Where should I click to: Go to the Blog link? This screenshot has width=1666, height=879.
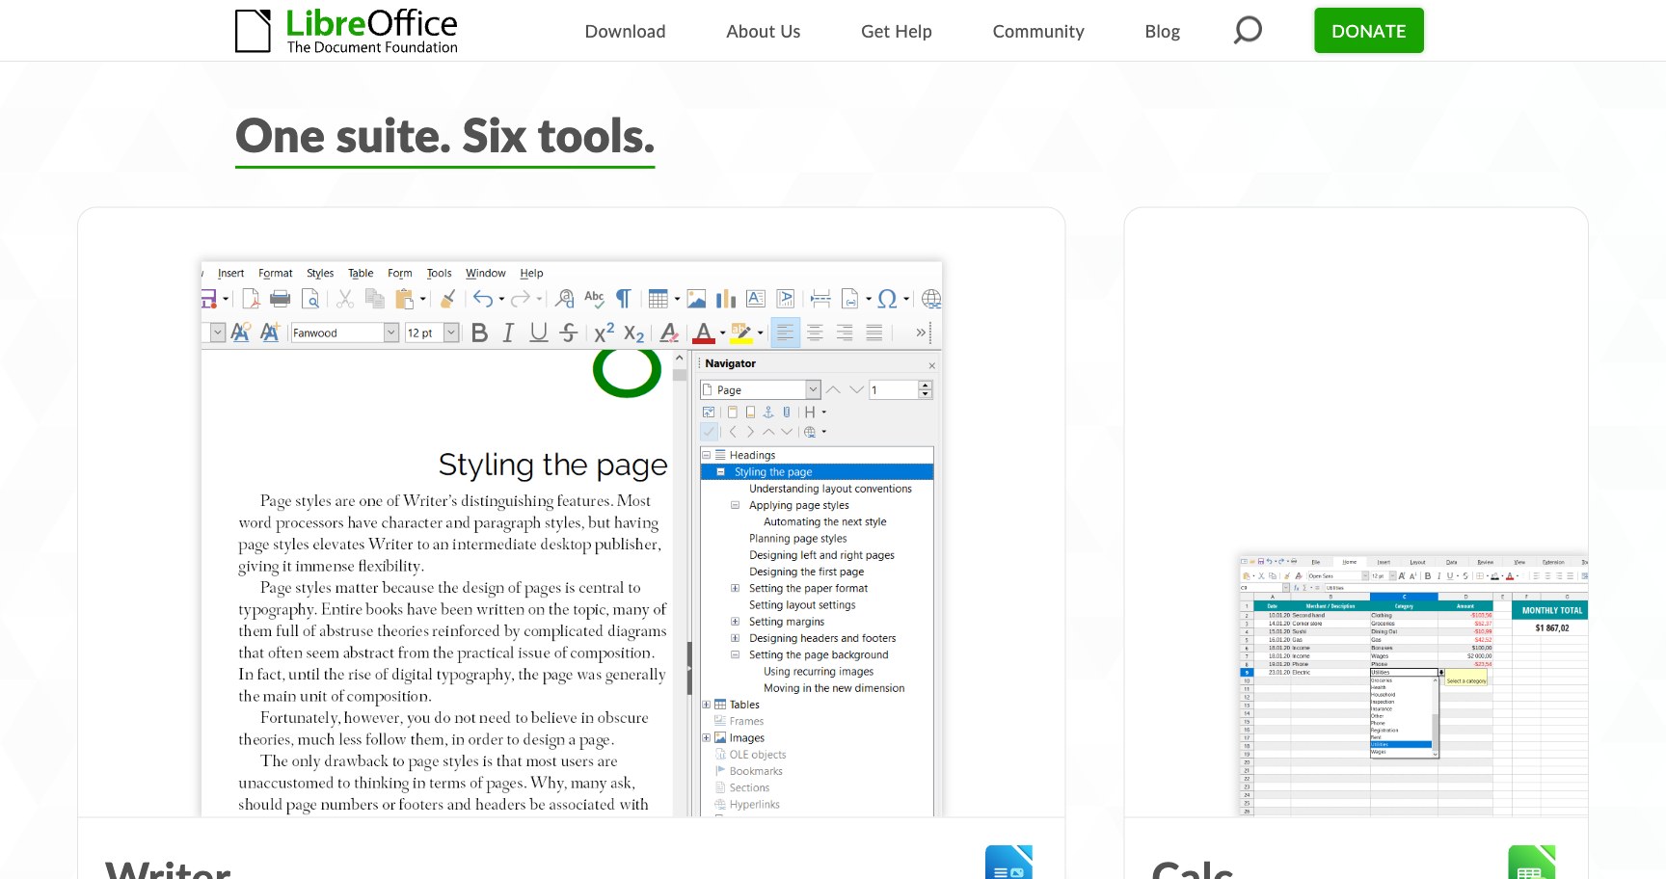1162,31
